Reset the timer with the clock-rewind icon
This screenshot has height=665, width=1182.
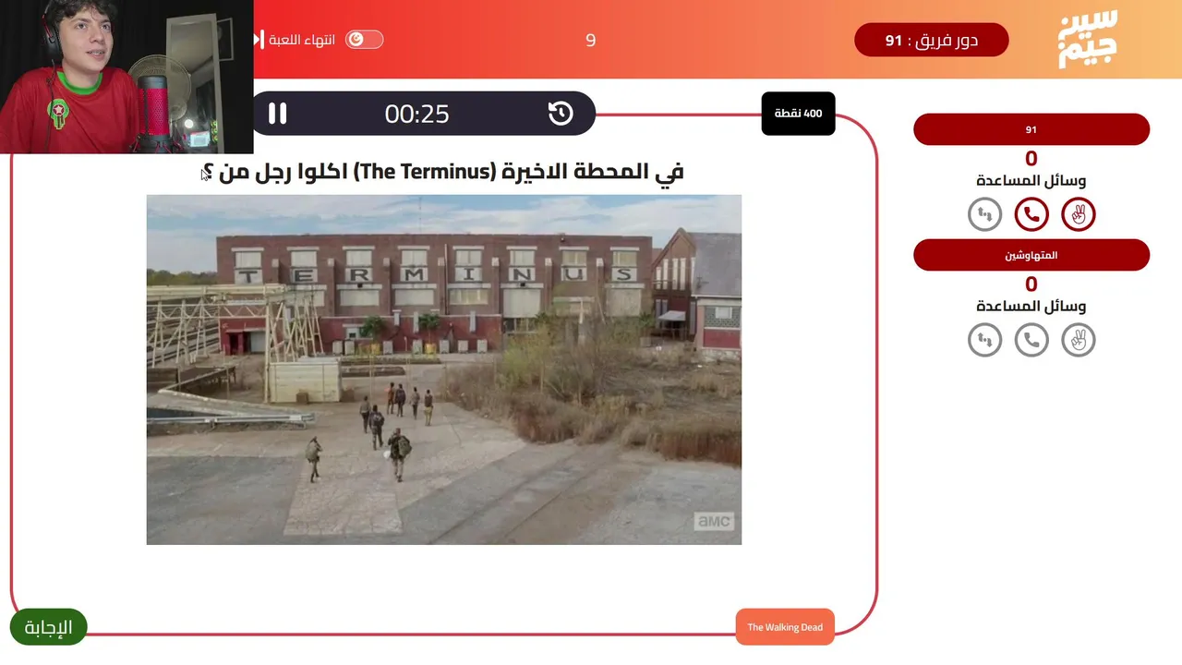pos(561,114)
